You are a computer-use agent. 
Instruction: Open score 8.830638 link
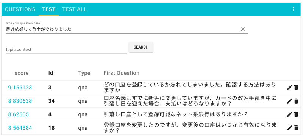tap(20, 101)
